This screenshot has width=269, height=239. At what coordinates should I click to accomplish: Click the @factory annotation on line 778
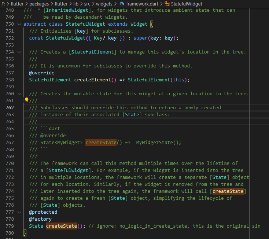(40, 219)
